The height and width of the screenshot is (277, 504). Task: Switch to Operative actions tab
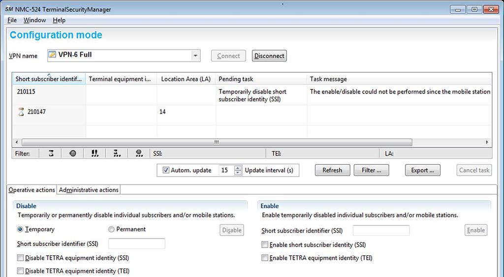click(31, 190)
